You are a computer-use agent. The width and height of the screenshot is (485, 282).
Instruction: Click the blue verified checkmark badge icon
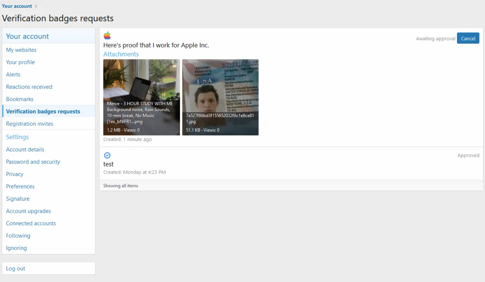pos(107,155)
